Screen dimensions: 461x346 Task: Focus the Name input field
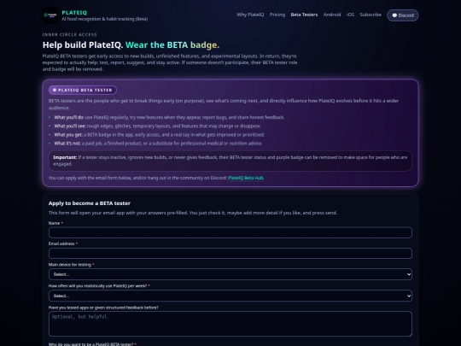(x=230, y=232)
